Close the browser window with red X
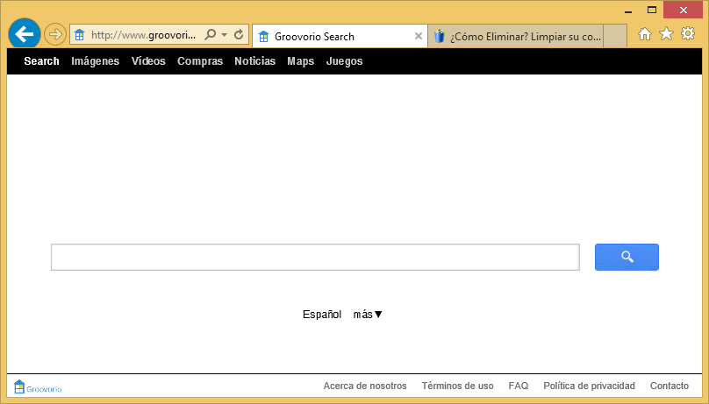 click(684, 10)
